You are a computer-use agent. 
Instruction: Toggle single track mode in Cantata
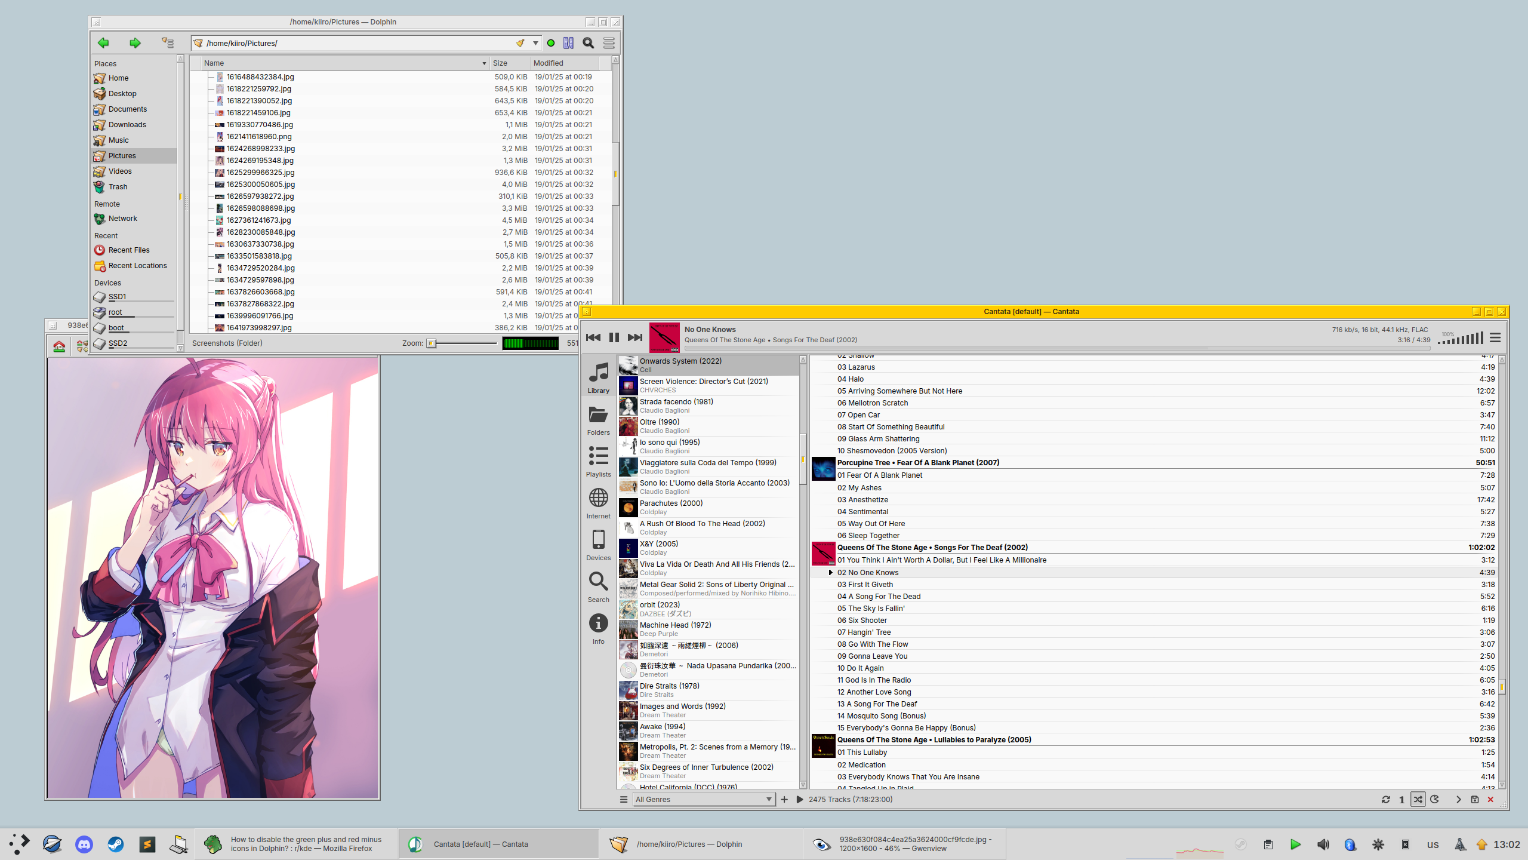pyautogui.click(x=1401, y=800)
